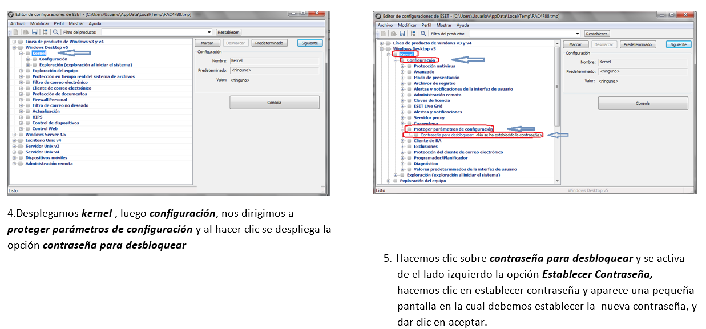Click Consola button in right window
This screenshot has width=706, height=329.
click(643, 103)
